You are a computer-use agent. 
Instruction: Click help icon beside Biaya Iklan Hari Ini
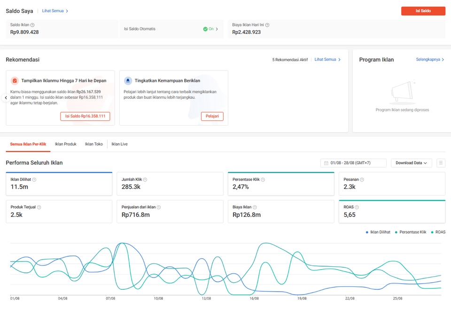click(x=267, y=25)
